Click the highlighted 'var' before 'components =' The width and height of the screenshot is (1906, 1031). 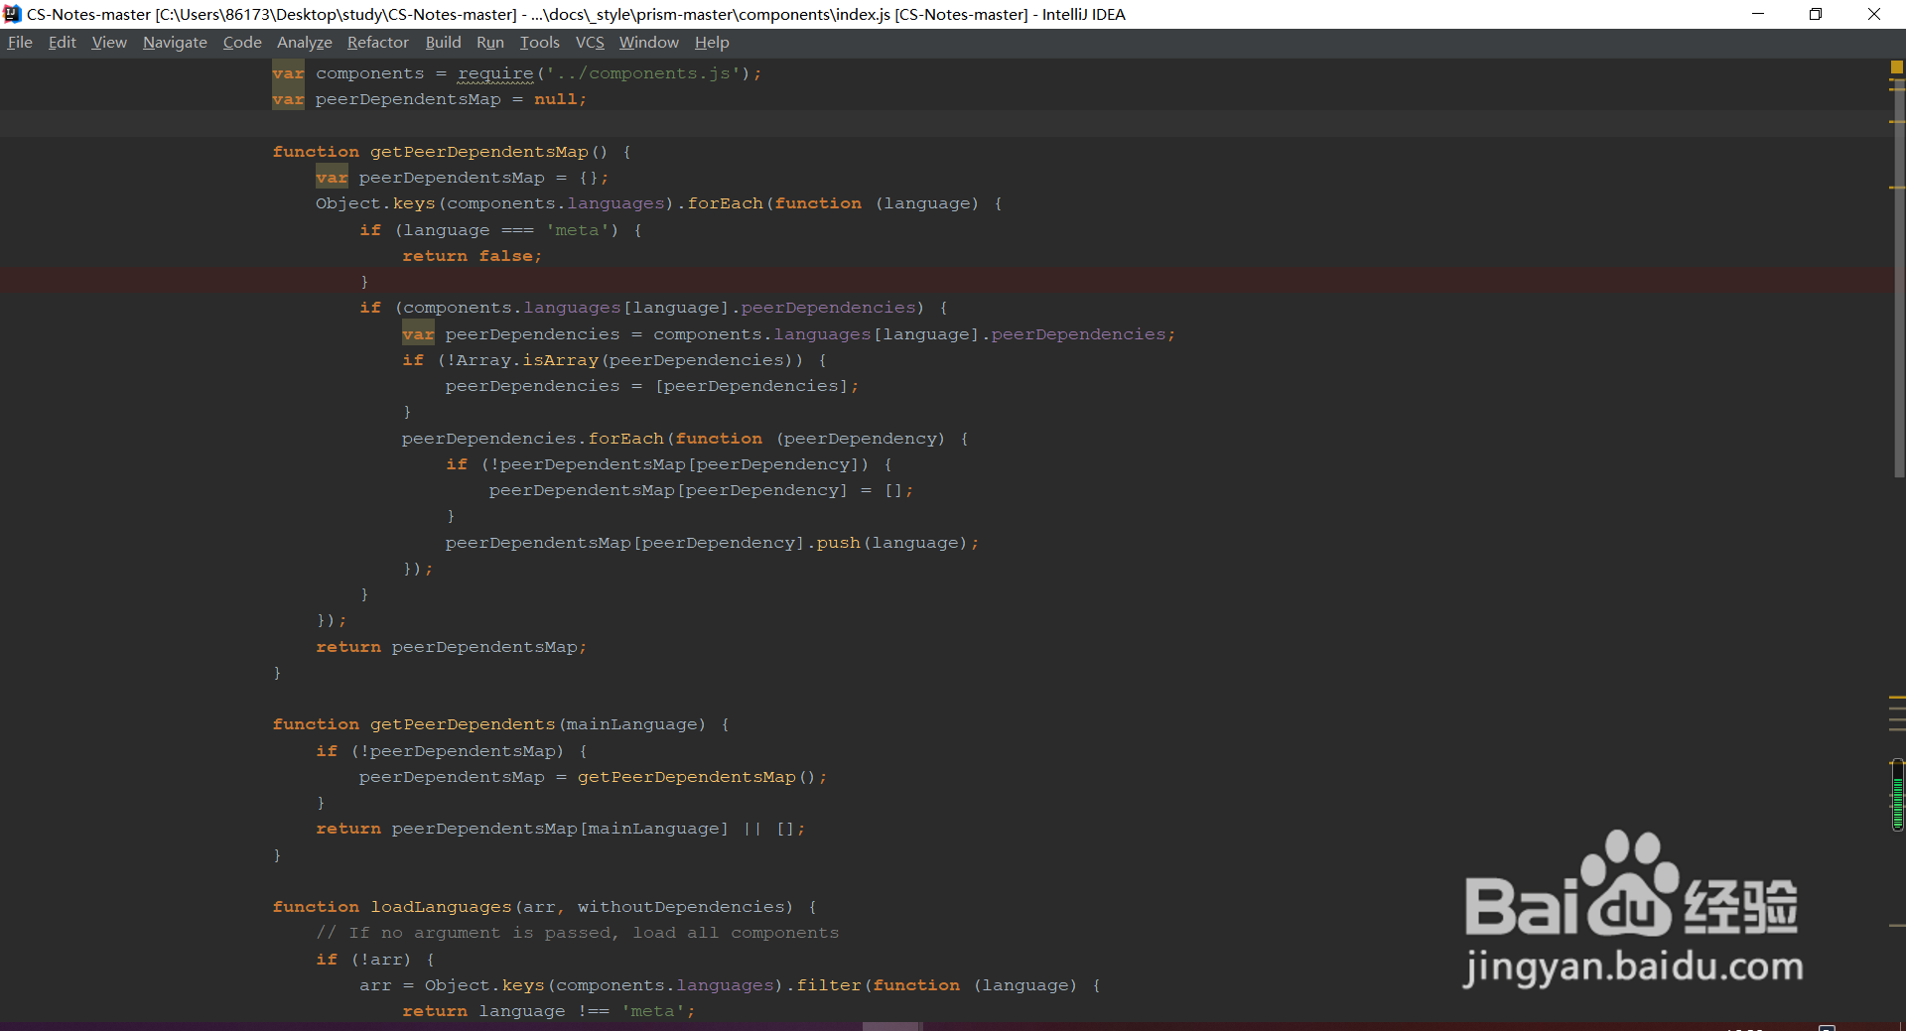[x=288, y=73]
